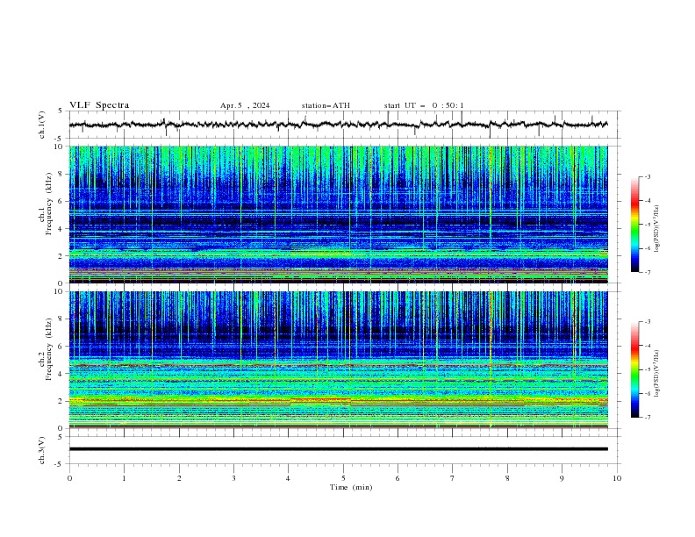Click the 'ch.1(V)' waveform axis label
The image size is (695, 537).
click(x=42, y=125)
